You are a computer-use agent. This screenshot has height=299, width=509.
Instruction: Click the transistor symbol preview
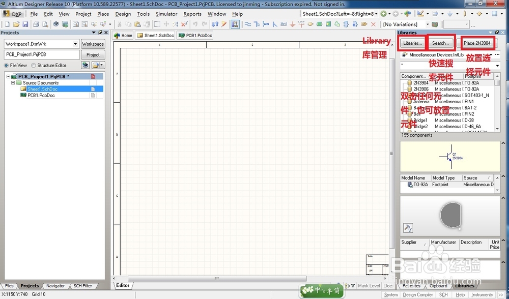pos(450,157)
